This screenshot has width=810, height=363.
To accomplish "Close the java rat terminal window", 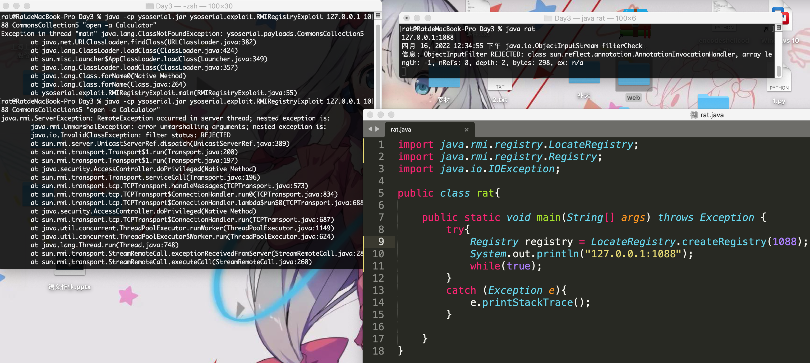I will pos(406,18).
